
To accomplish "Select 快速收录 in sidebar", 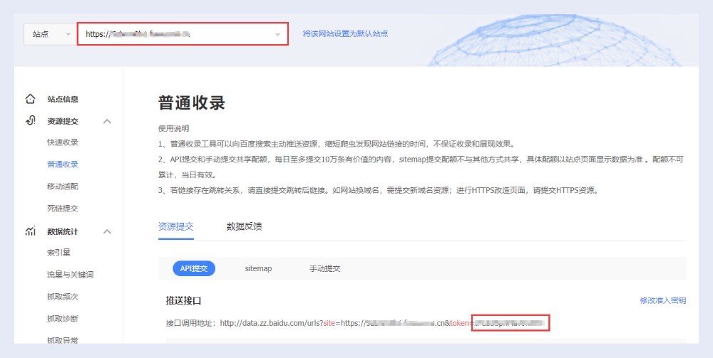I will (63, 142).
